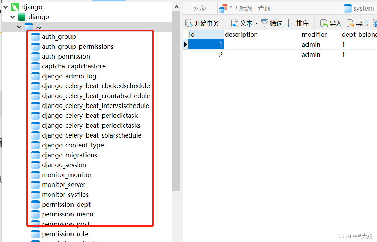Click the empty description cell in row 2

[262, 54]
